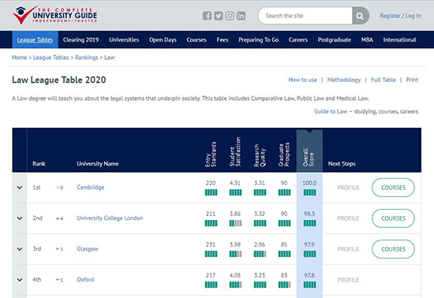Screen dimensions: 434x298
Task: Open the Register / Log In link
Action: click(400, 16)
